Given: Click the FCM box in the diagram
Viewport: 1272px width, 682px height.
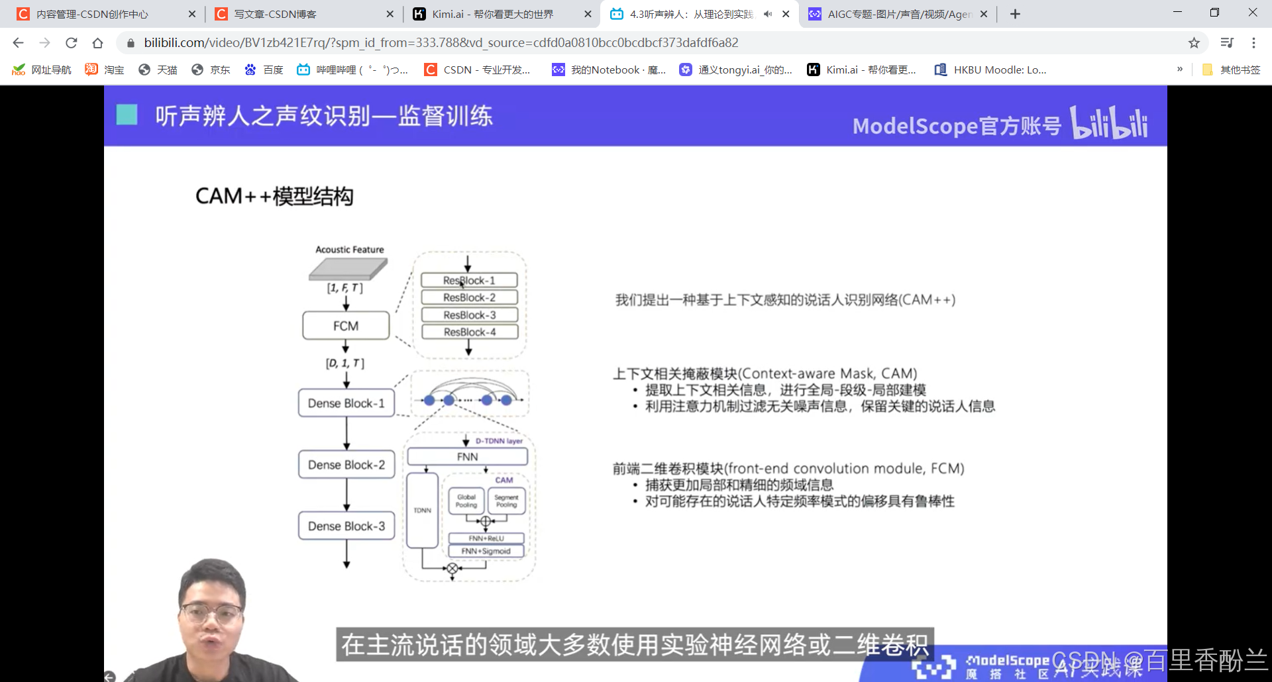Looking at the screenshot, I should (x=346, y=326).
